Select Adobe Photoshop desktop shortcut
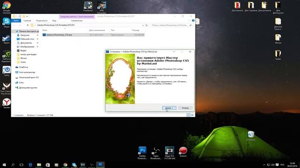Image resolution: width=300 pixels, height=168 pixels. [x=142, y=153]
